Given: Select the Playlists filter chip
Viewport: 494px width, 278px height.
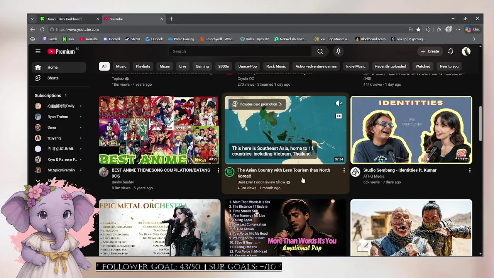Looking at the screenshot, I should 143,66.
